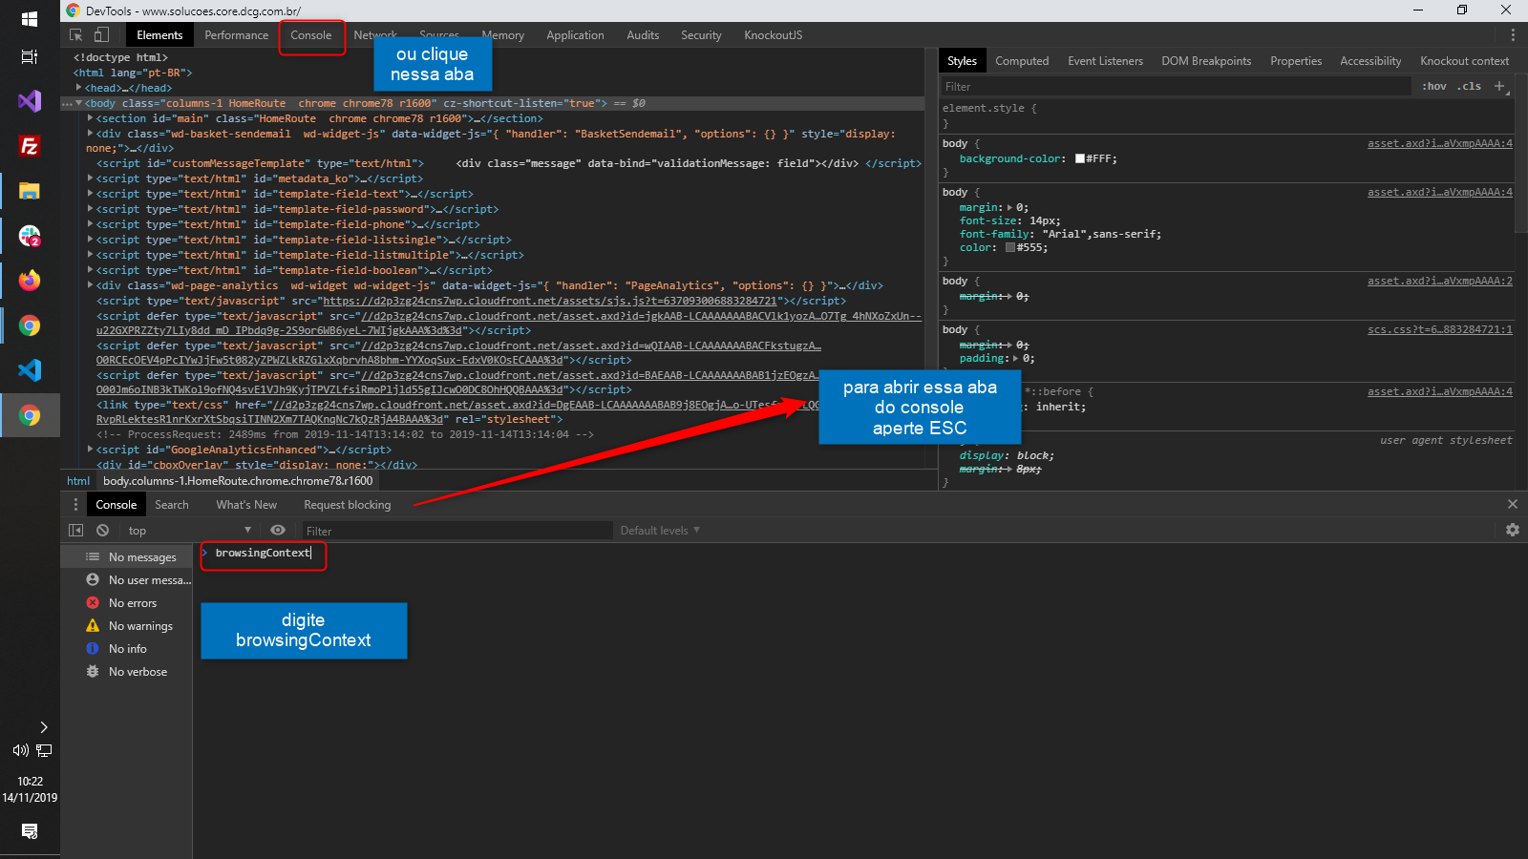Open the Search drawer tab

172,504
